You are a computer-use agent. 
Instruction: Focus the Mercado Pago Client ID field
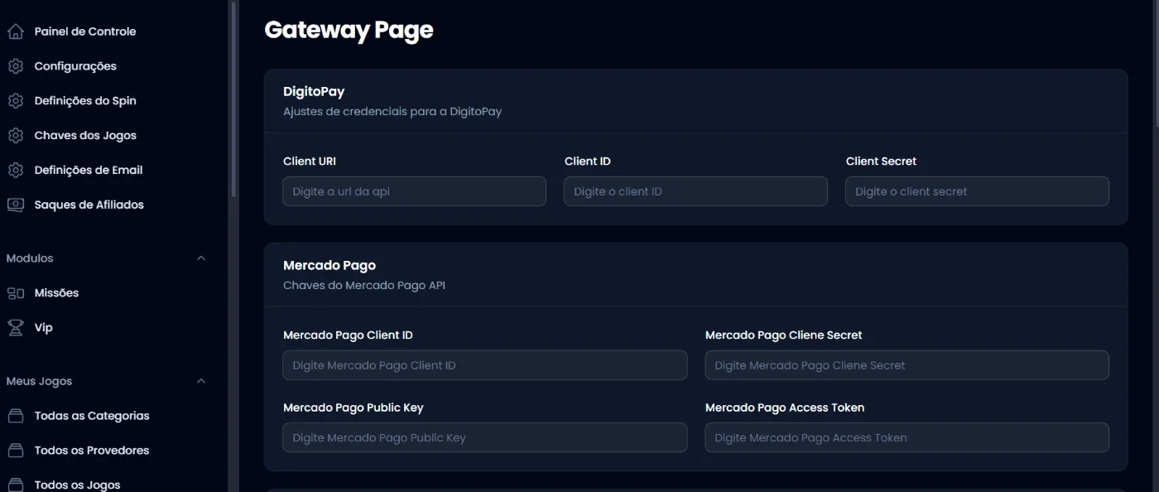pos(484,365)
